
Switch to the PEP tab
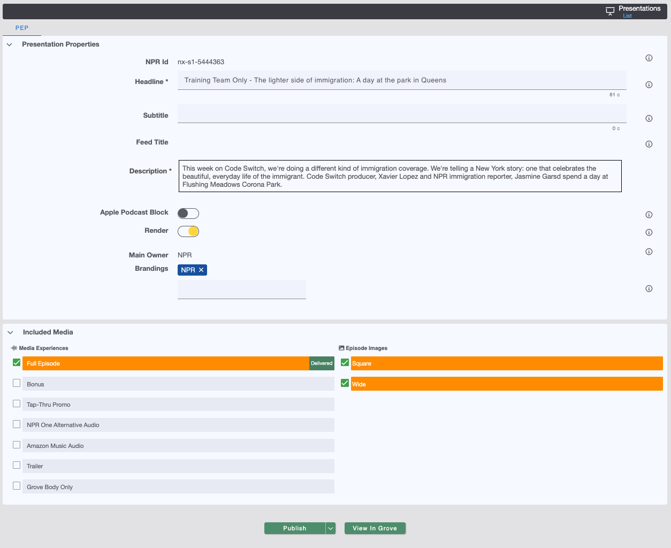pos(22,28)
